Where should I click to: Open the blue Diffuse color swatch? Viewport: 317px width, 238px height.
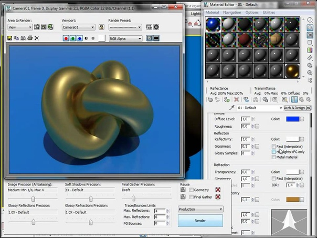292,119
